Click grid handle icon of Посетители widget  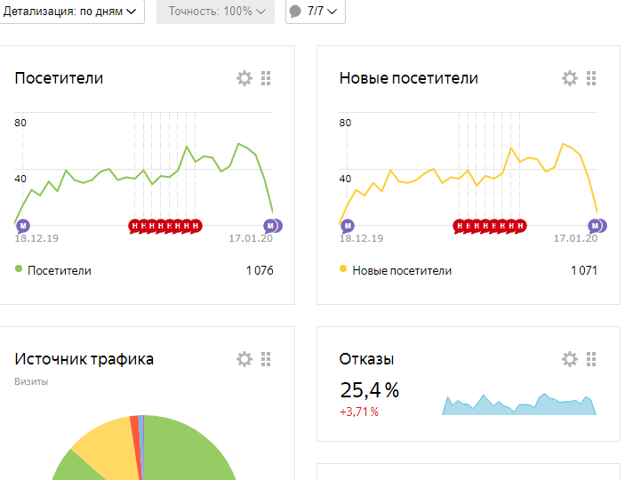(x=266, y=78)
